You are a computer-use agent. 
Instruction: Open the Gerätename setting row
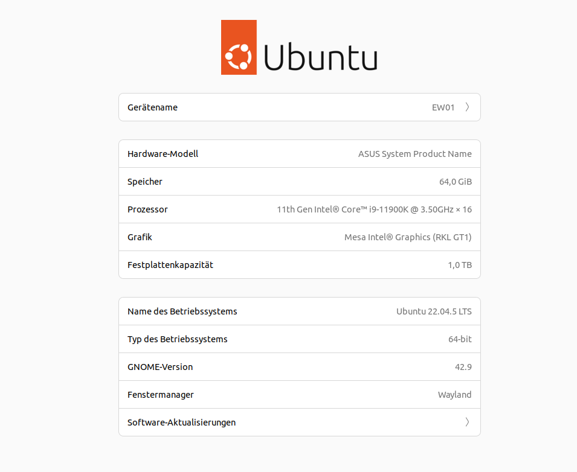[300, 107]
